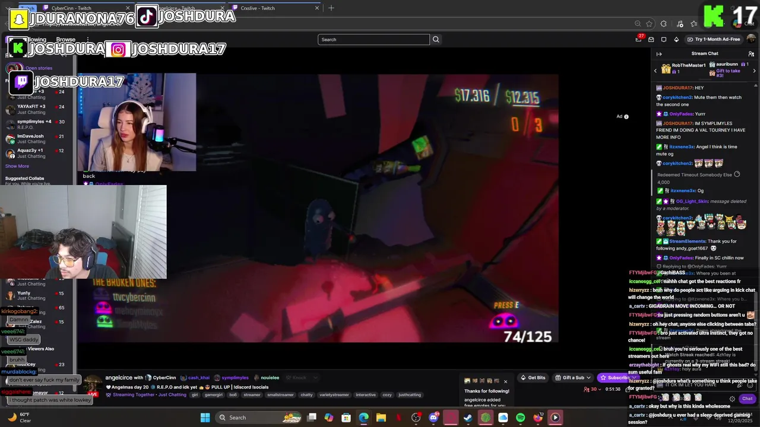The image size is (760, 427).
Task: Open weather widget showing 60°F Clear
Action: [19, 418]
